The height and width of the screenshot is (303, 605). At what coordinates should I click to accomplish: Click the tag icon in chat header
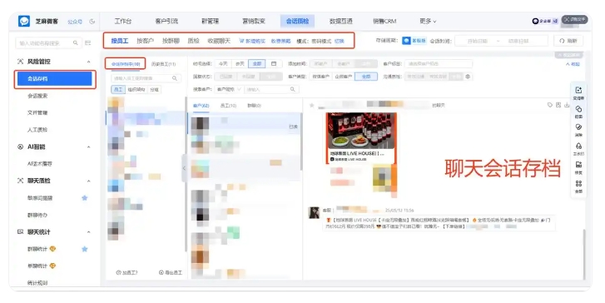[550, 105]
